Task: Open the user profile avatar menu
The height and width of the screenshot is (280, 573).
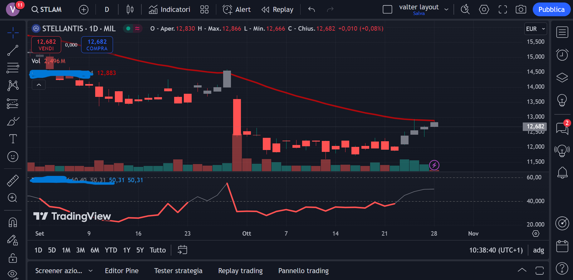Action: [13, 9]
